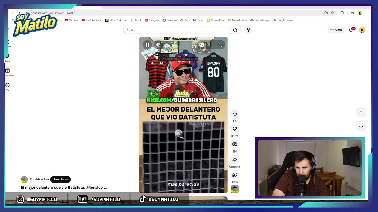Open the Instagram bookmark
Image resolution: width=378 pixels, height=212 pixels.
[x=152, y=20]
